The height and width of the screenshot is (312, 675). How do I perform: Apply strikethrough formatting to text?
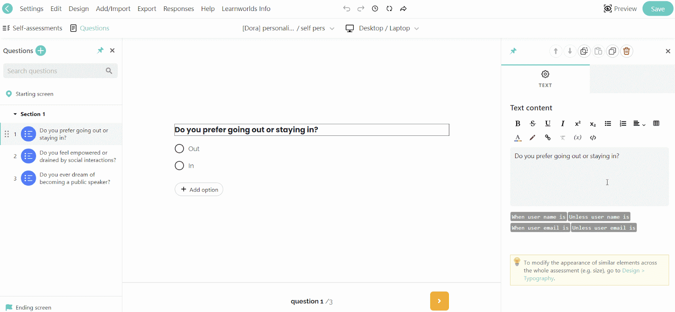click(533, 124)
